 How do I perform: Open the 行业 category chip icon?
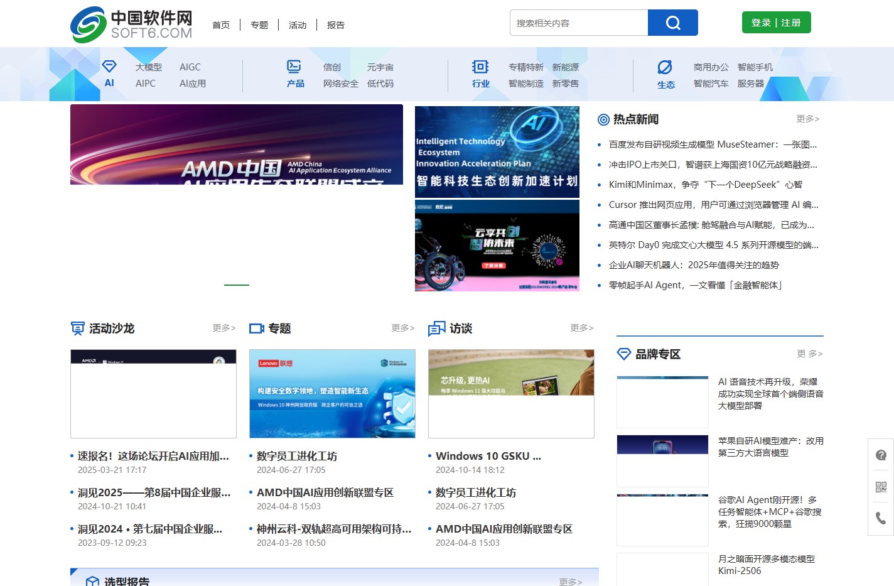point(480,67)
